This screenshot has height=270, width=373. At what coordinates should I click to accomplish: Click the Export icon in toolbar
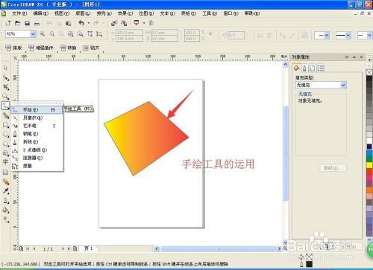click(x=124, y=23)
